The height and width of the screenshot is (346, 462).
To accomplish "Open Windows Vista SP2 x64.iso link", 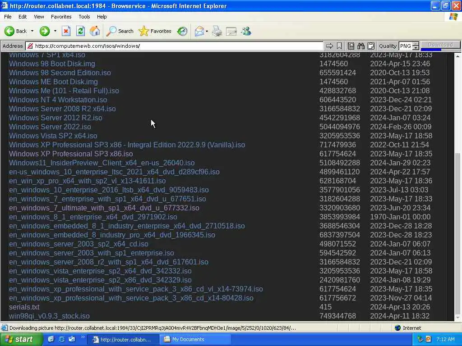I will click(x=53, y=136).
